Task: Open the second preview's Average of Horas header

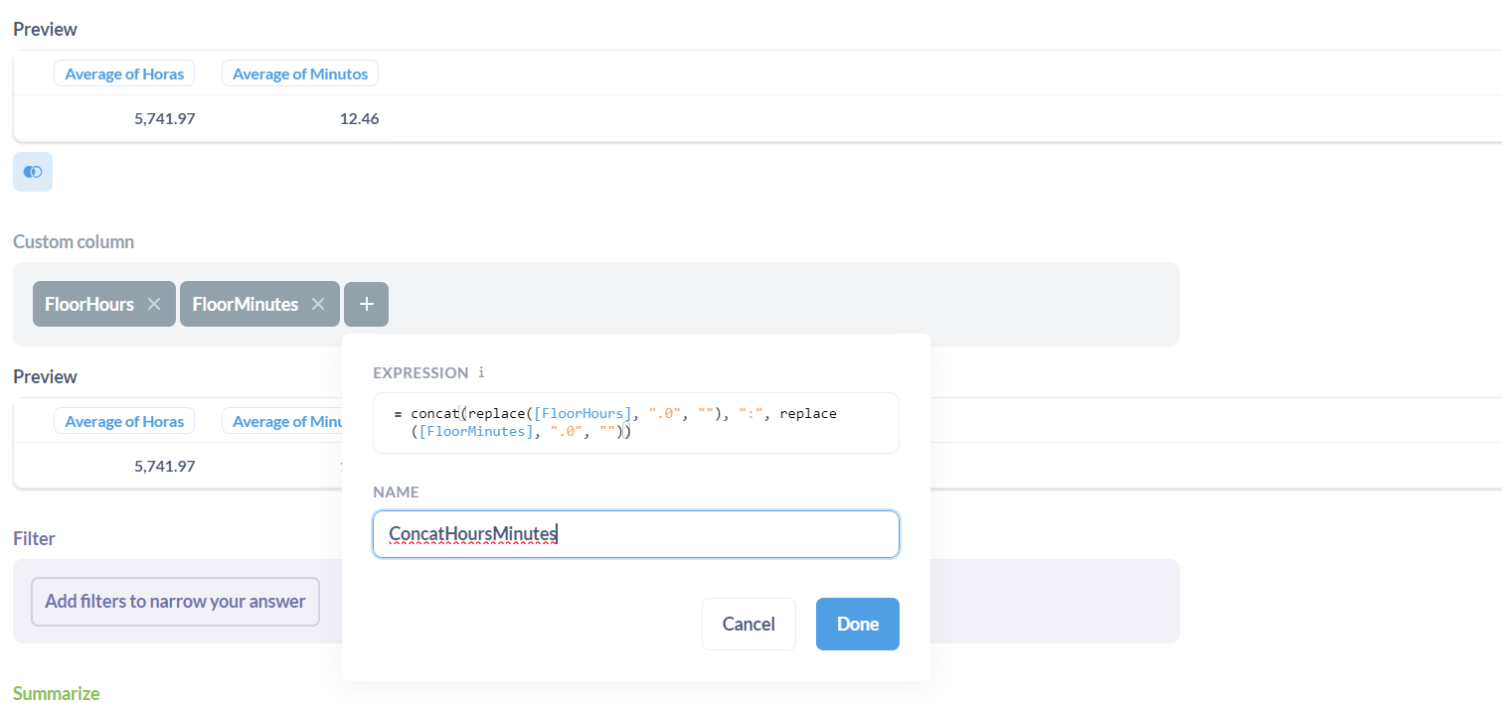Action: pyautogui.click(x=123, y=420)
